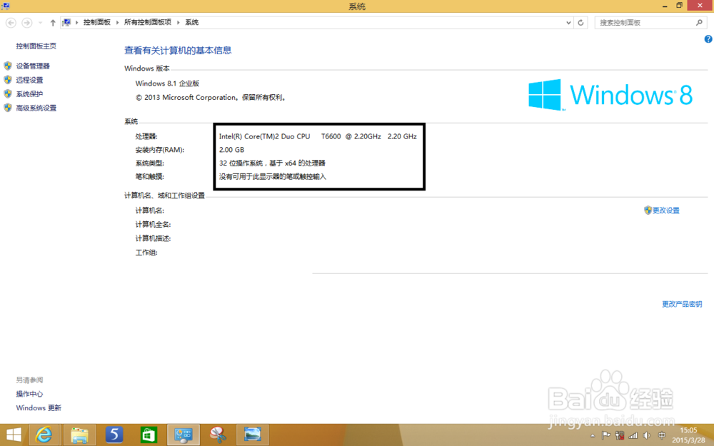Click the active Control Panel taskbar button
Image resolution: width=714 pixels, height=446 pixels.
click(x=183, y=435)
